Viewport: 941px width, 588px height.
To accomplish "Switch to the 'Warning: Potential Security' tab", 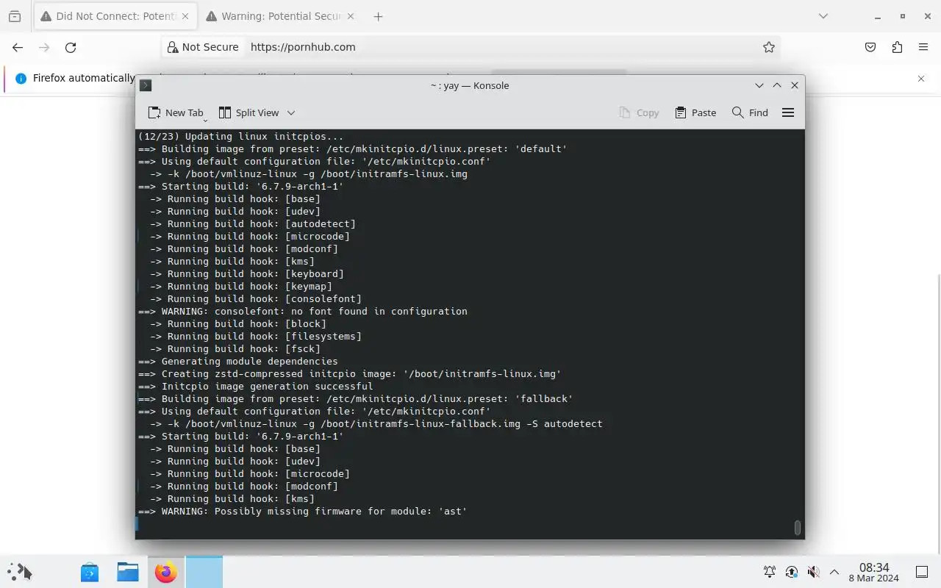I will pyautogui.click(x=281, y=16).
